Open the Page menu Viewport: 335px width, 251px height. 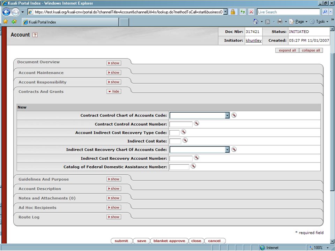coord(298,22)
